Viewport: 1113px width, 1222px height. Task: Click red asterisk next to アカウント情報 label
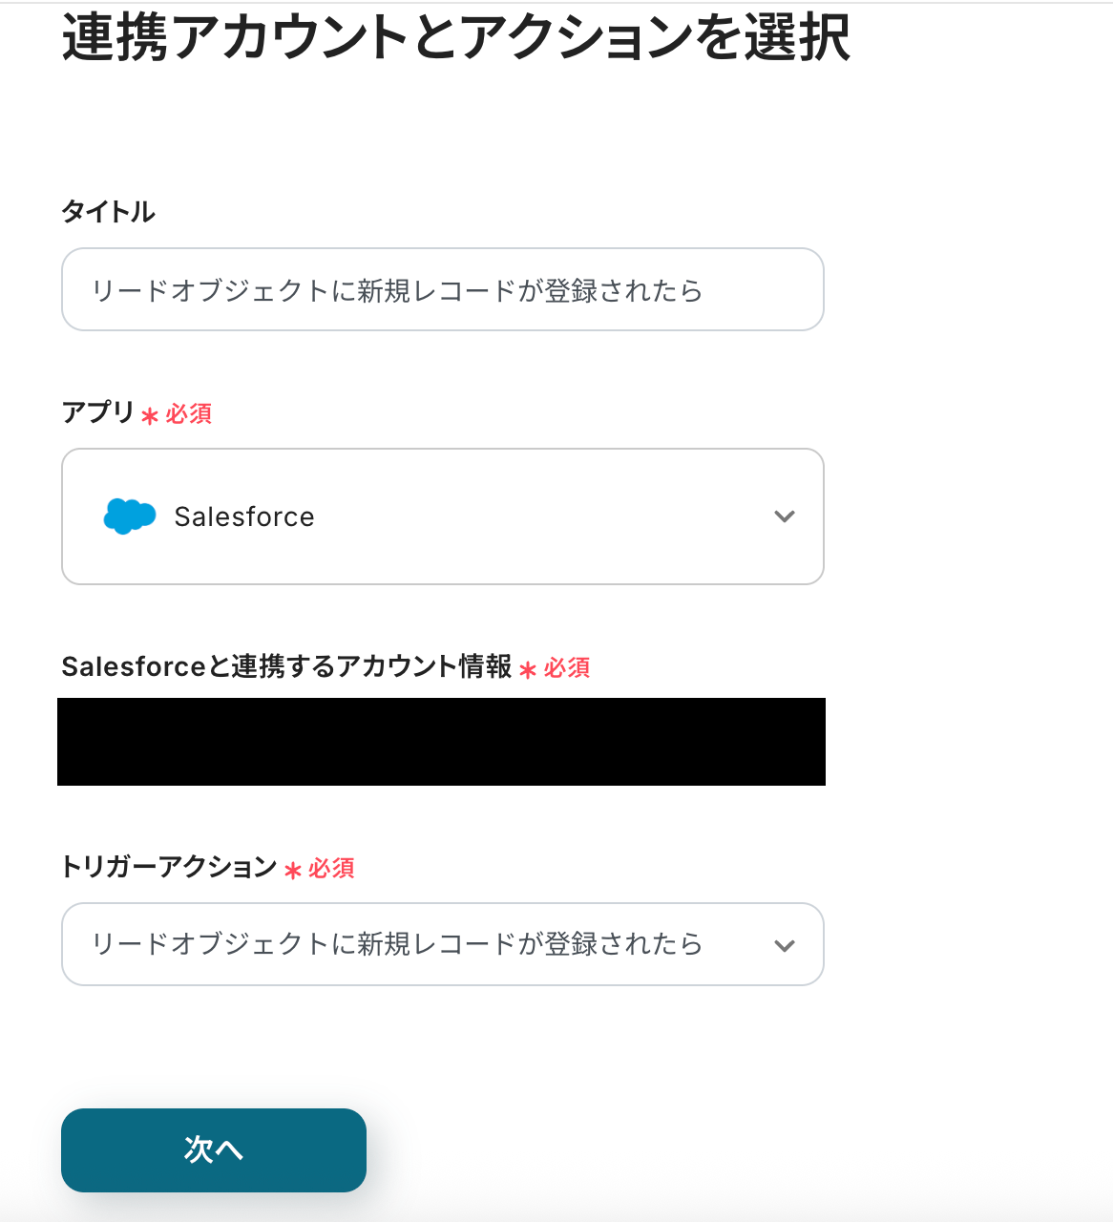pyautogui.click(x=528, y=670)
